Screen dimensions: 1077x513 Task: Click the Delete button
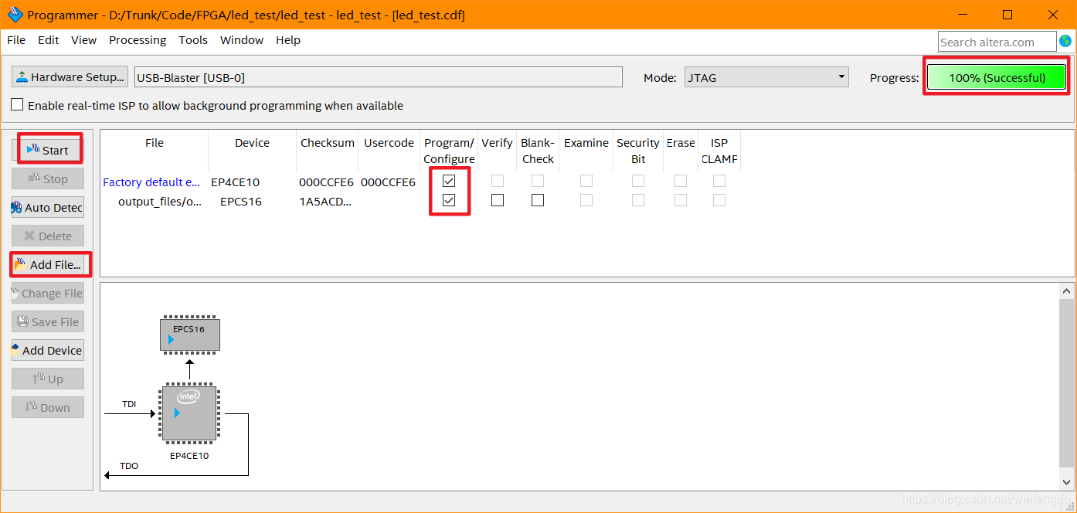click(48, 236)
